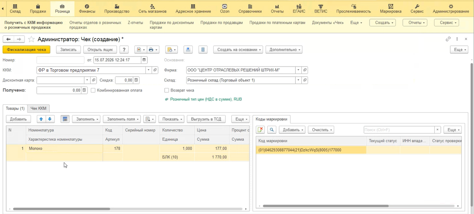Click the barcode search icon in goods toolbar
Image resolution: width=474 pixels, height=214 pixels.
click(x=65, y=119)
